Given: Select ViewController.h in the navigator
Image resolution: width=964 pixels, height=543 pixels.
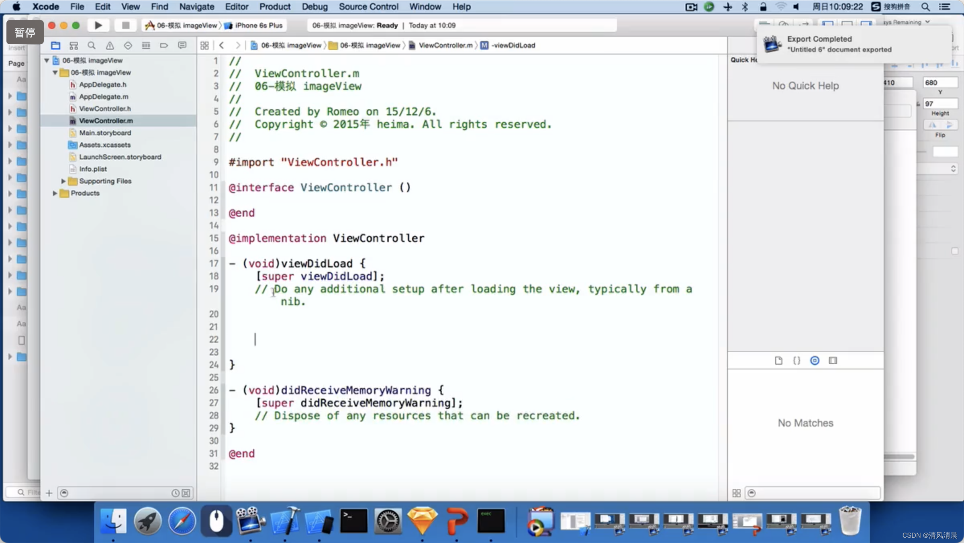Looking at the screenshot, I should (105, 108).
